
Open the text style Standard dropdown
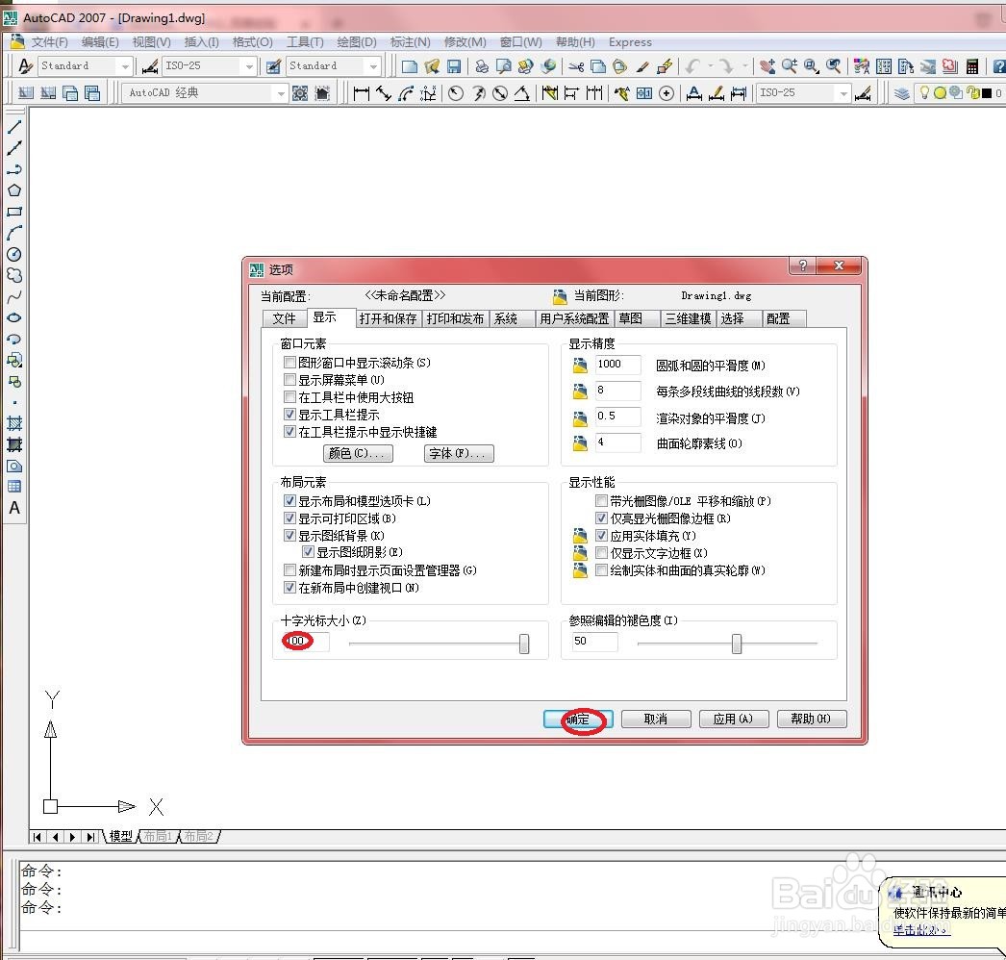point(125,66)
